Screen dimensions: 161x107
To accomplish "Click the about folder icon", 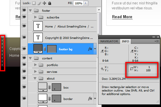I will [x=41, y=78].
